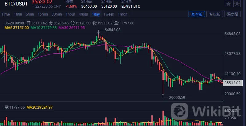
Task: Open the 1week chart interval
Action: [x=109, y=14]
